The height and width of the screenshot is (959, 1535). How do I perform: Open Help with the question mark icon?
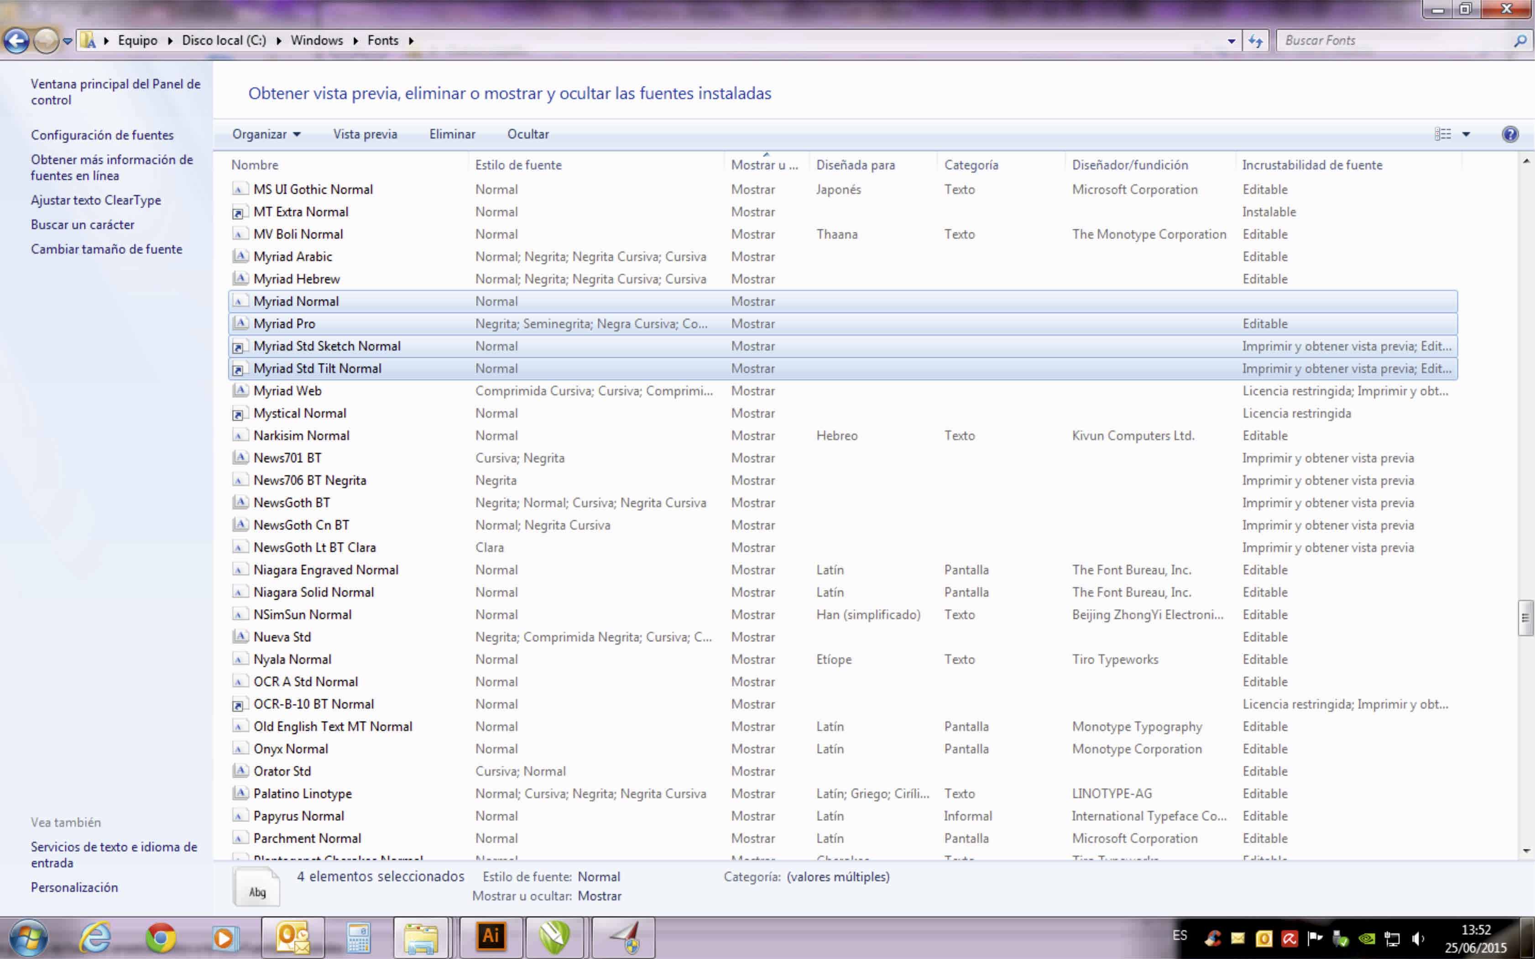[x=1510, y=134]
